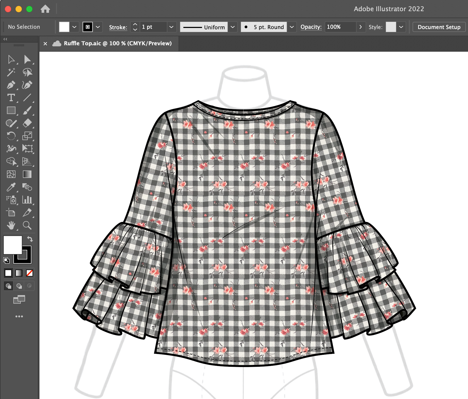
Task: Select the Pen tool
Action: coord(11,85)
